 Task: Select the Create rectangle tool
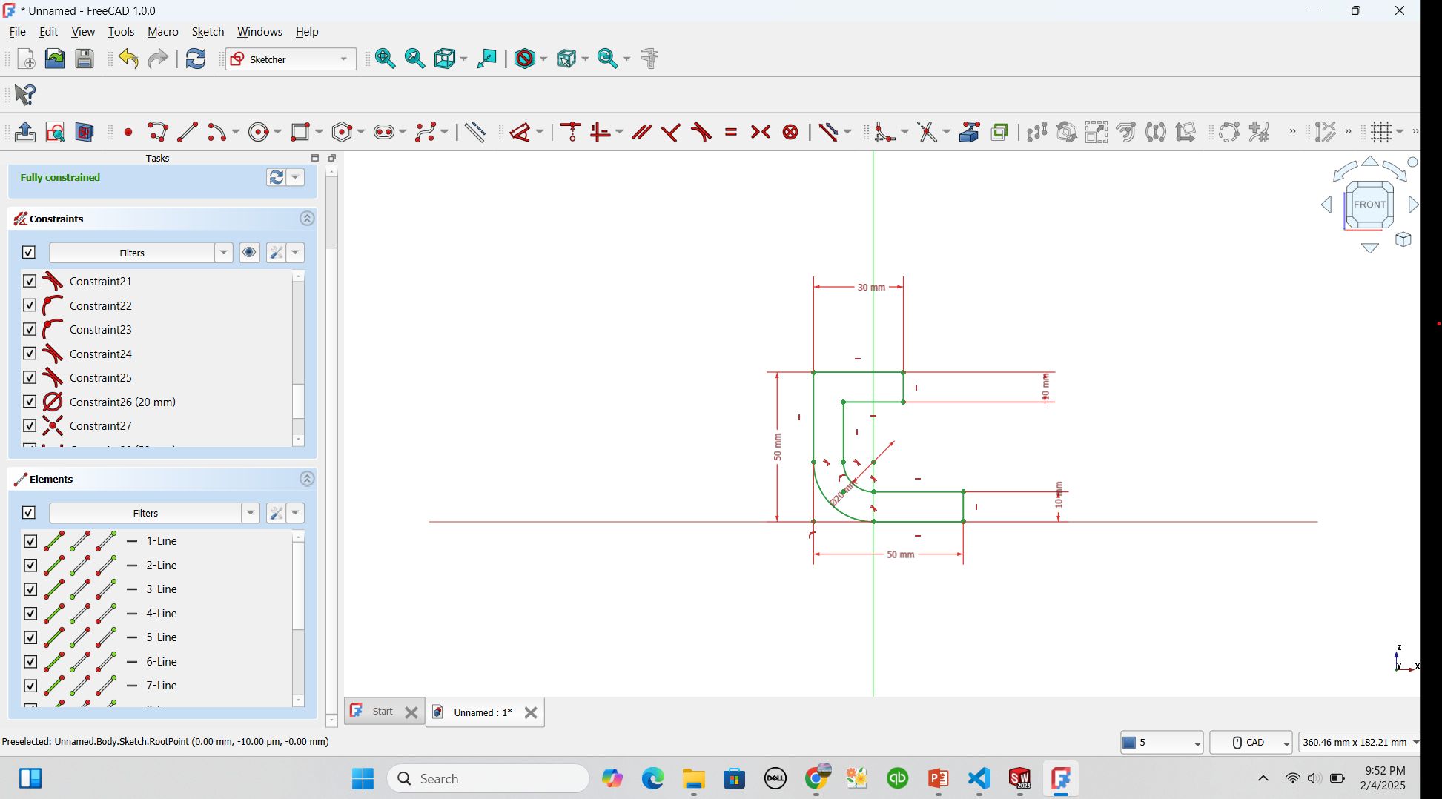pyautogui.click(x=300, y=133)
